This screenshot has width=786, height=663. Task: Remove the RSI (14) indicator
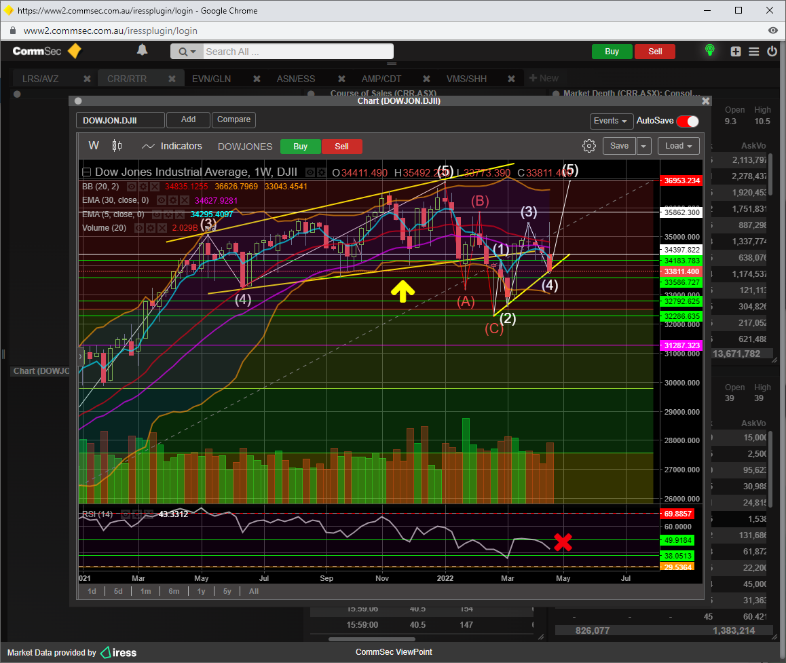click(x=149, y=514)
